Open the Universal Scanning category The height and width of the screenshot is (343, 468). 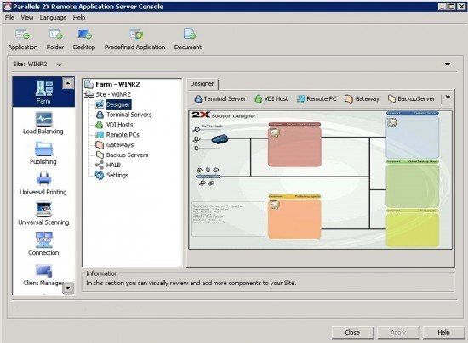tap(43, 214)
